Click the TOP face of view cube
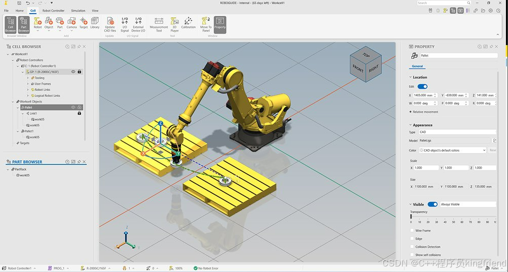The height and width of the screenshot is (272, 508). click(366, 55)
